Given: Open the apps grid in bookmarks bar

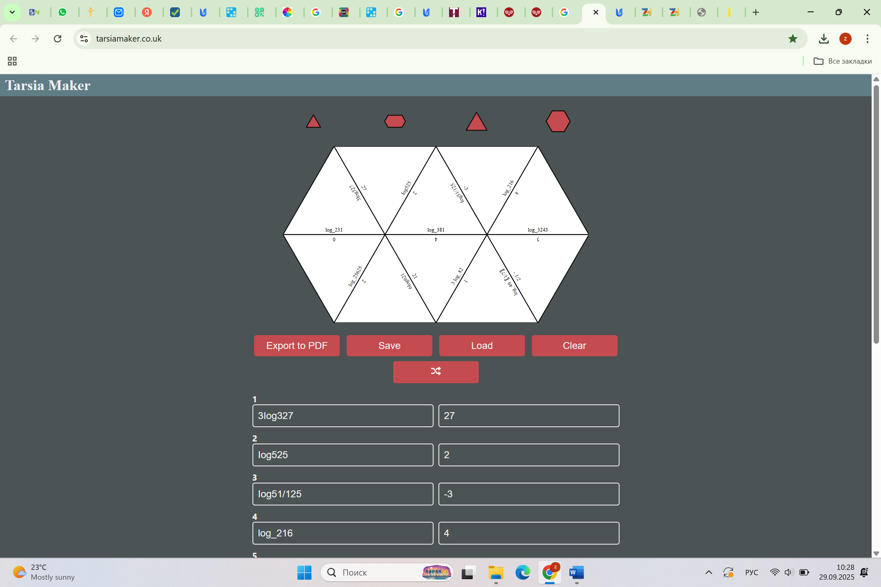Looking at the screenshot, I should coord(12,61).
